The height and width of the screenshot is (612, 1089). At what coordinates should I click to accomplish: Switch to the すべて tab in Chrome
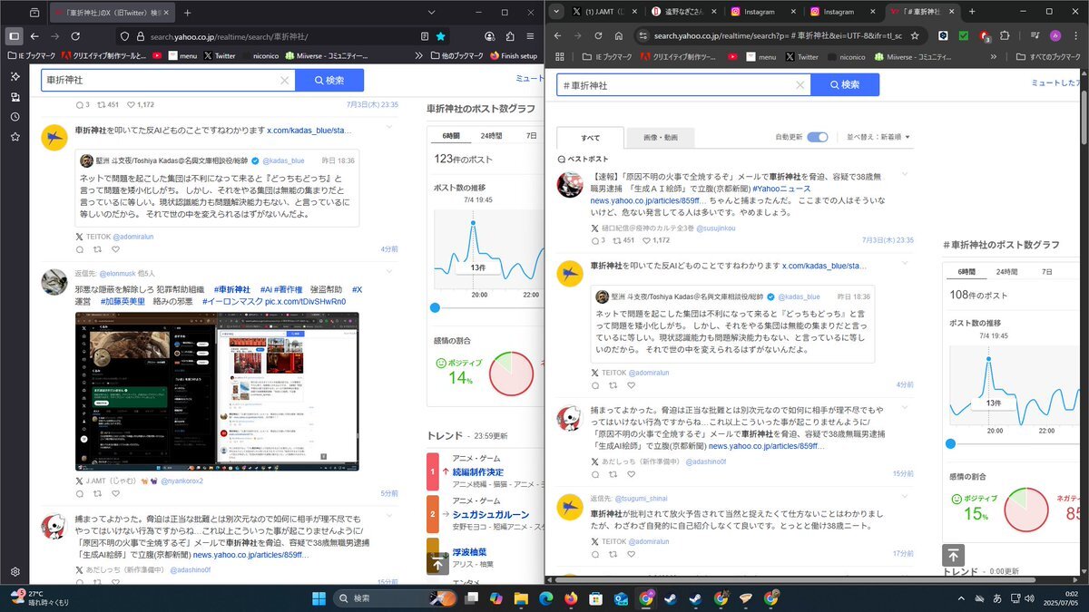[590, 138]
